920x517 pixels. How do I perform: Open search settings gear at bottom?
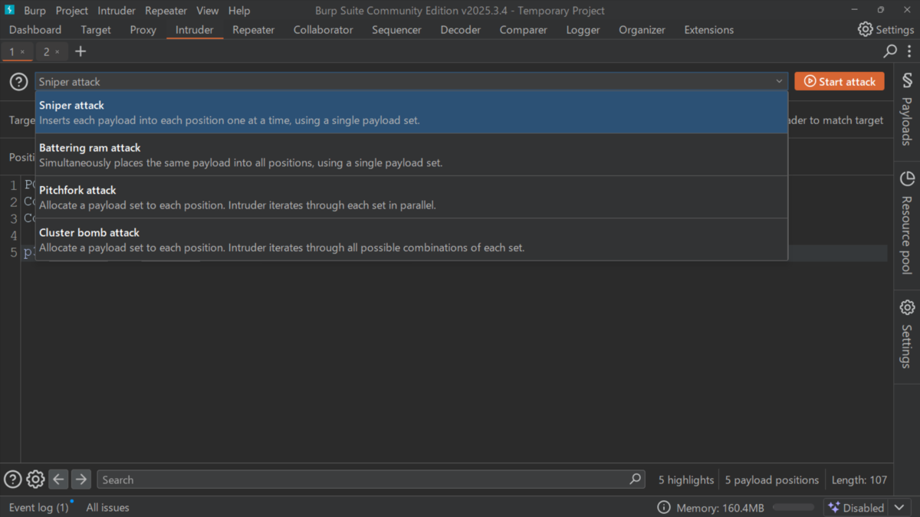[x=35, y=479]
